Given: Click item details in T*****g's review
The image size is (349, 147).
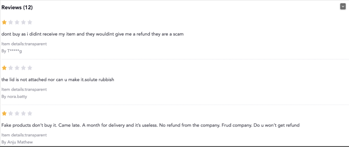Looking at the screenshot, I should [24, 44].
